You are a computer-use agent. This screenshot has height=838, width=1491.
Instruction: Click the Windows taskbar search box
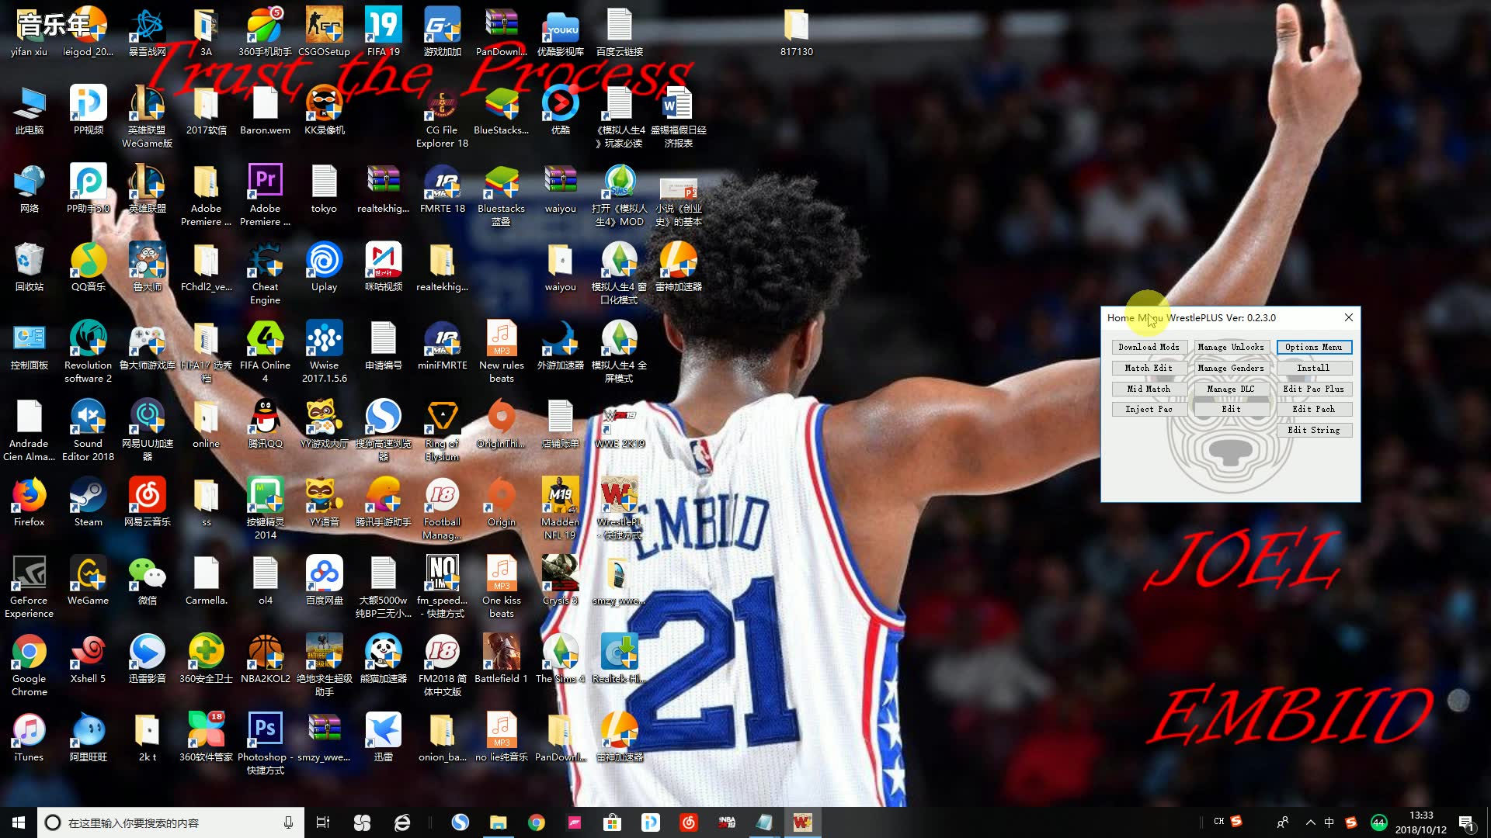155,822
